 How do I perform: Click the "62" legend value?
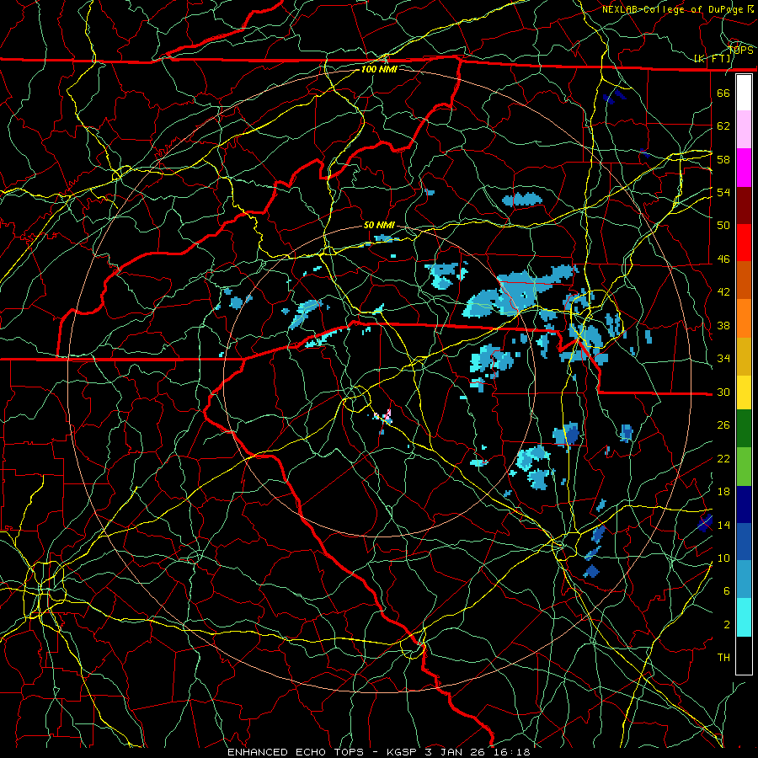(x=723, y=126)
